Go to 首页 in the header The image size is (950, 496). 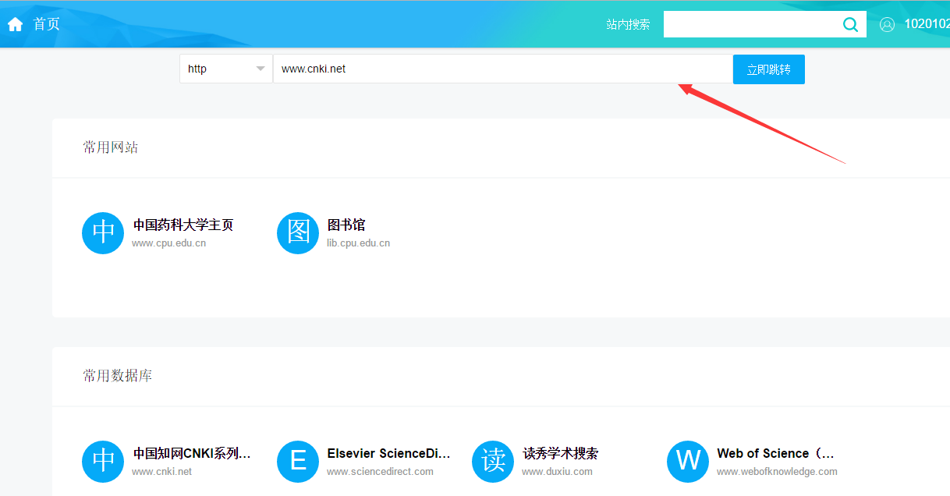pos(46,24)
